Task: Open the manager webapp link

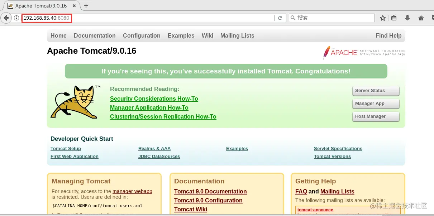Action: 132,191
